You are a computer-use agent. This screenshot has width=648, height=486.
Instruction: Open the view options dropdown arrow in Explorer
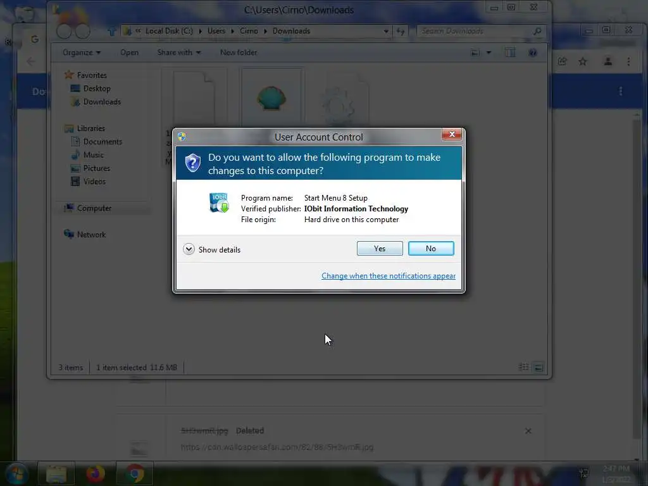tap(489, 53)
